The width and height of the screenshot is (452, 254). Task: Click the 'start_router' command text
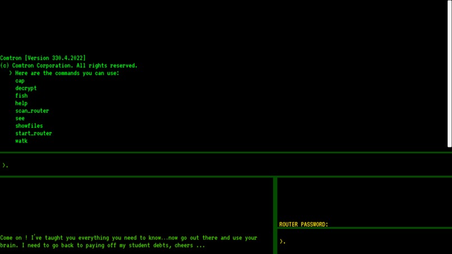pos(34,133)
